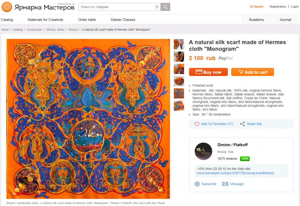Switch to the Academy tab
The width and height of the screenshot is (300, 206).
(256, 20)
